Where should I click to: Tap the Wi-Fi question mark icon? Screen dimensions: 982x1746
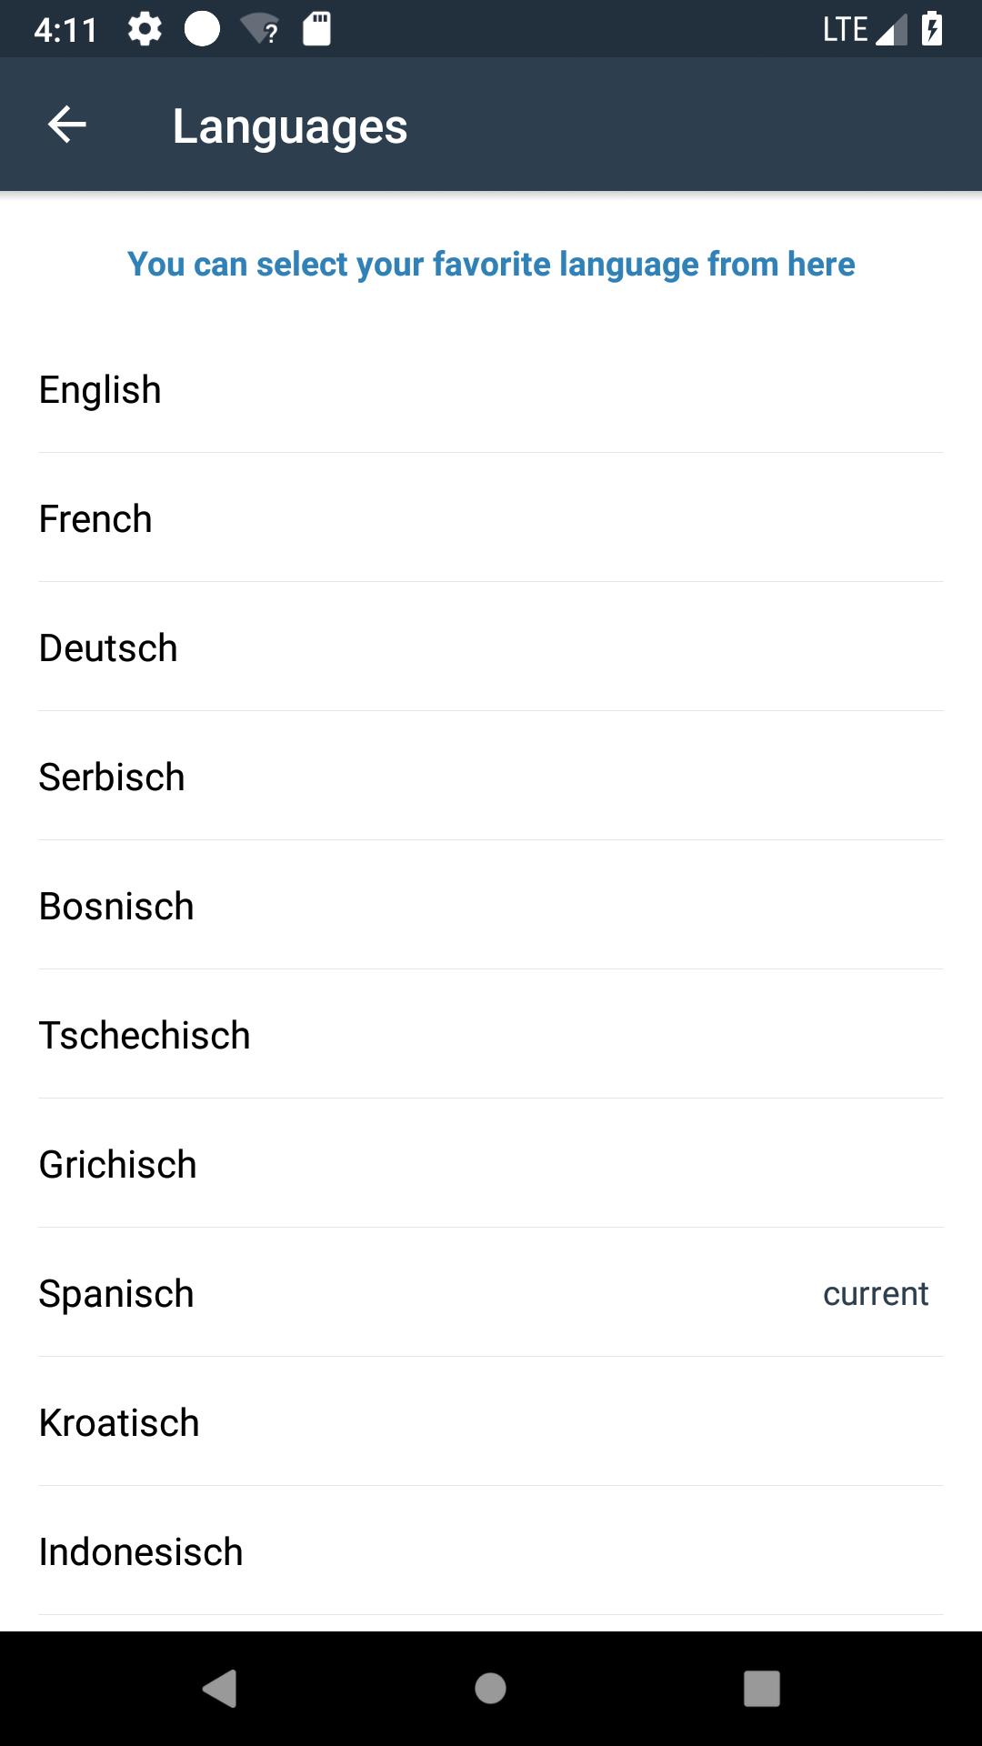[x=260, y=29]
